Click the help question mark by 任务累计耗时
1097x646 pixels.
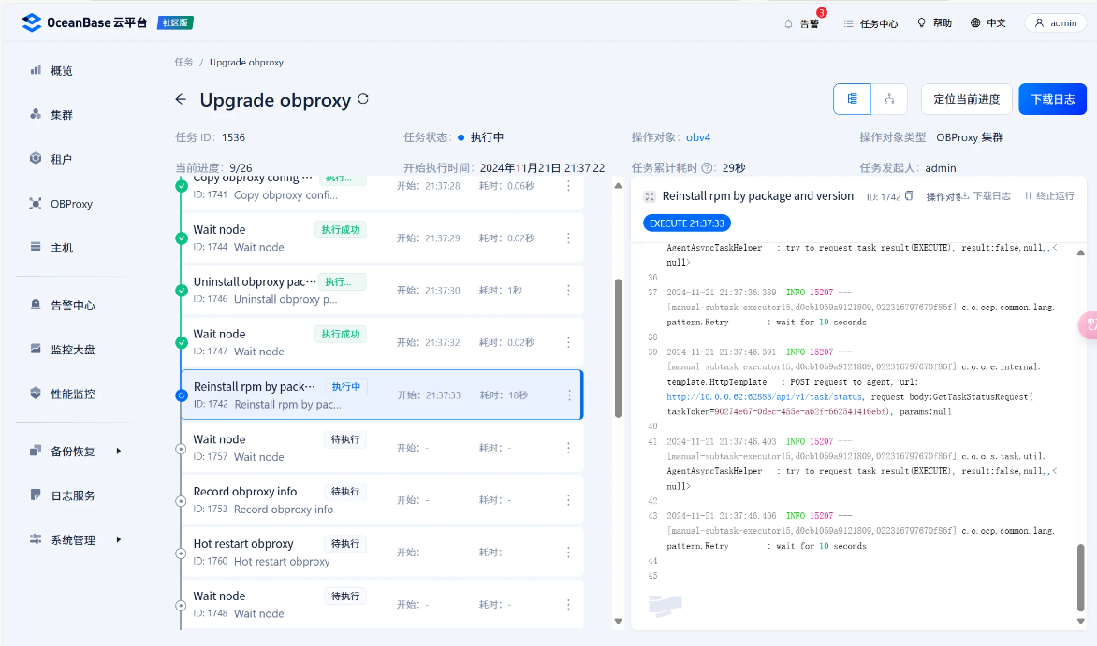708,168
